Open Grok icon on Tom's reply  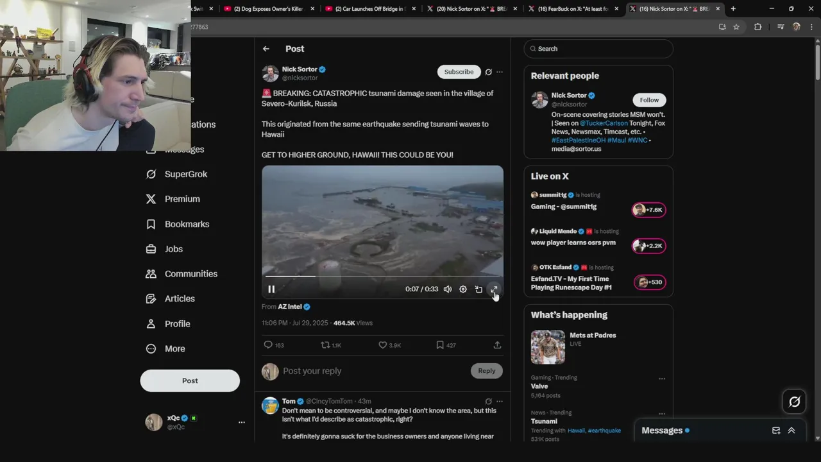click(x=488, y=402)
